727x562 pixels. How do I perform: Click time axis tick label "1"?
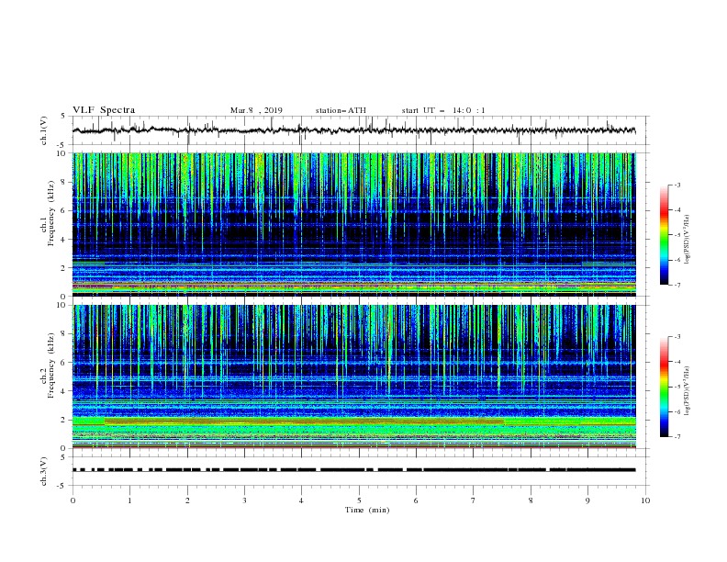click(x=129, y=500)
